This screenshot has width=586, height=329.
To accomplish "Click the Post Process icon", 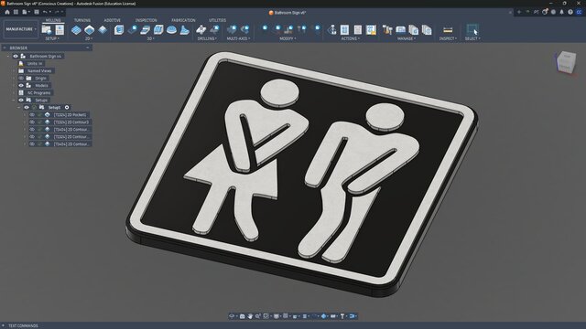I will click(344, 30).
